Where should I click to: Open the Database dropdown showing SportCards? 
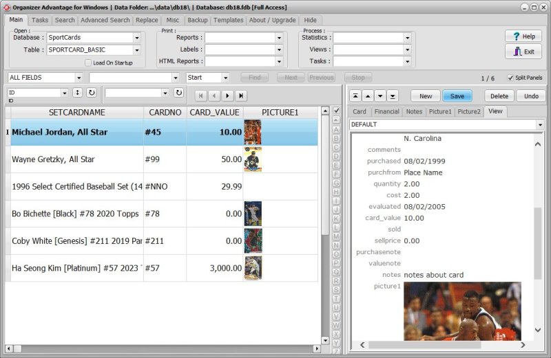(136, 38)
